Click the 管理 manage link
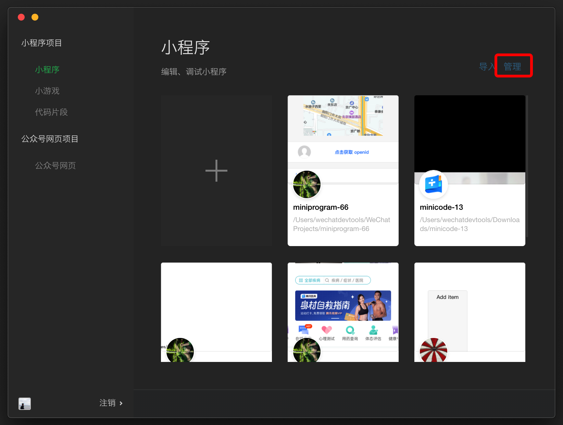The image size is (563, 425). [512, 66]
